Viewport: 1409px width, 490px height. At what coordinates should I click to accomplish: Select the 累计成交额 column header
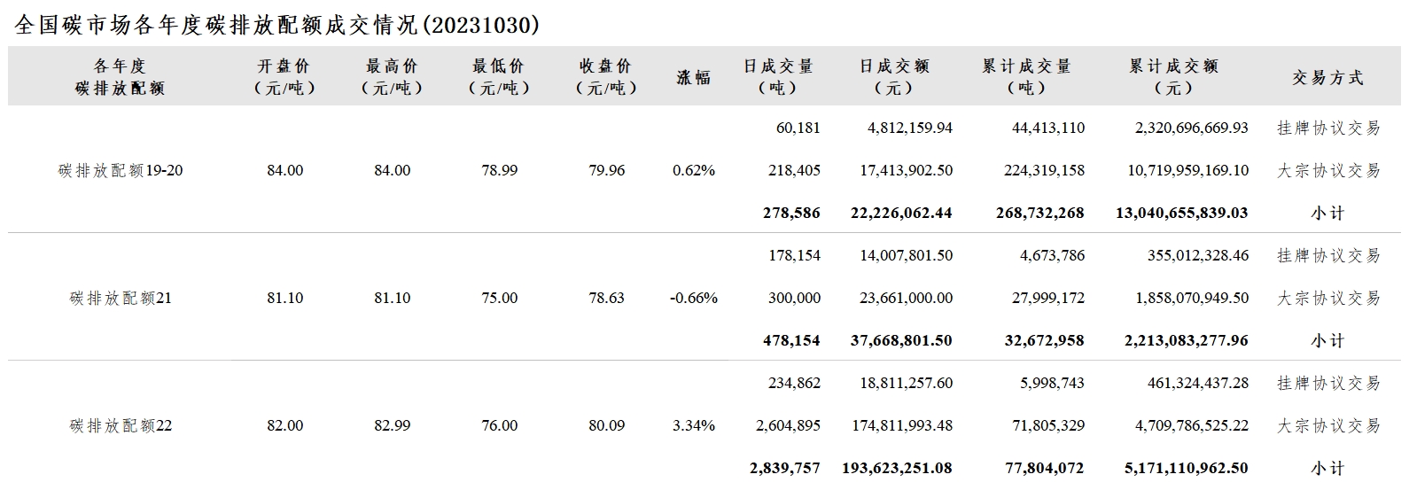(x=1174, y=77)
